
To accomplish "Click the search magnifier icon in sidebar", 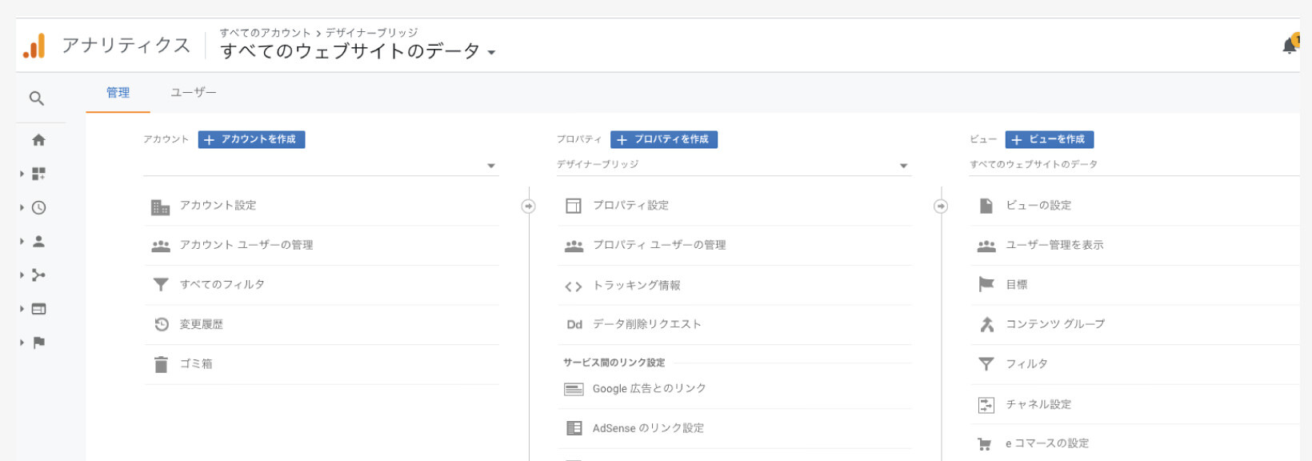I will (37, 98).
